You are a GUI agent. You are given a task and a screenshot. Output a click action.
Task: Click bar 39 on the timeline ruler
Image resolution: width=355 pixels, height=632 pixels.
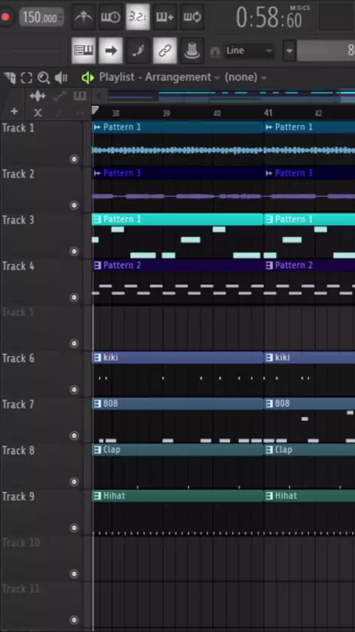point(166,114)
